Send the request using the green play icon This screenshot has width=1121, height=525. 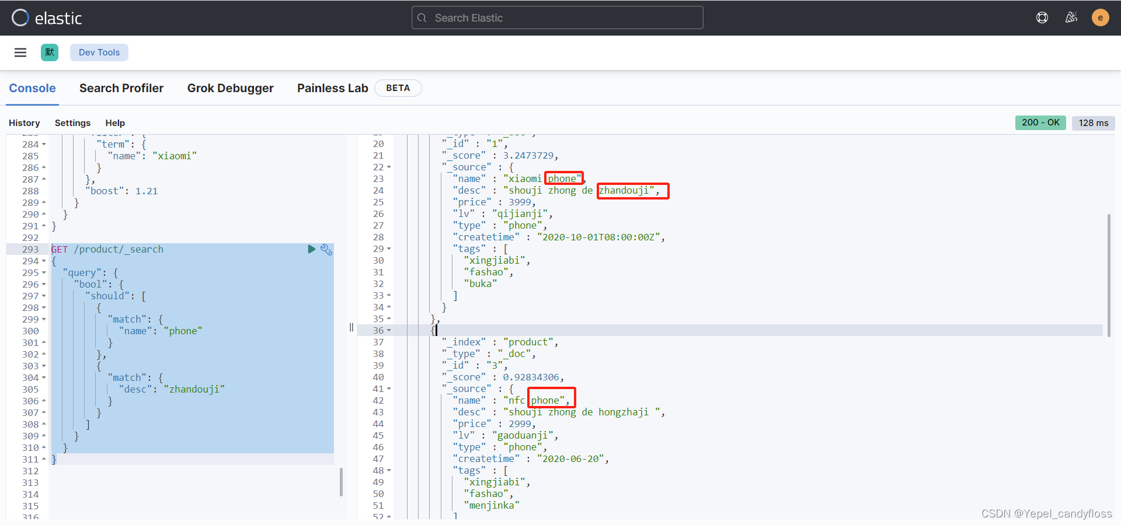pos(312,249)
